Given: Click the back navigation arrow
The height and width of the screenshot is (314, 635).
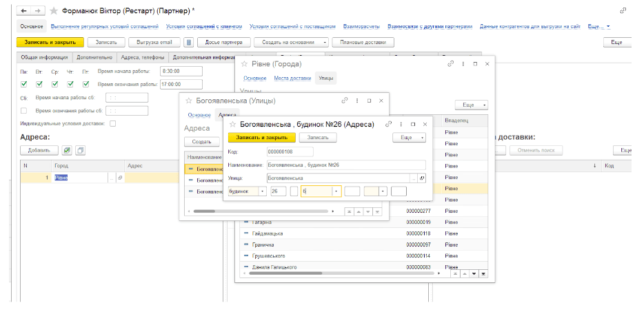Looking at the screenshot, I should pos(23,11).
